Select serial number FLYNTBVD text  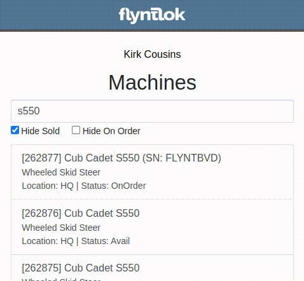191,158
